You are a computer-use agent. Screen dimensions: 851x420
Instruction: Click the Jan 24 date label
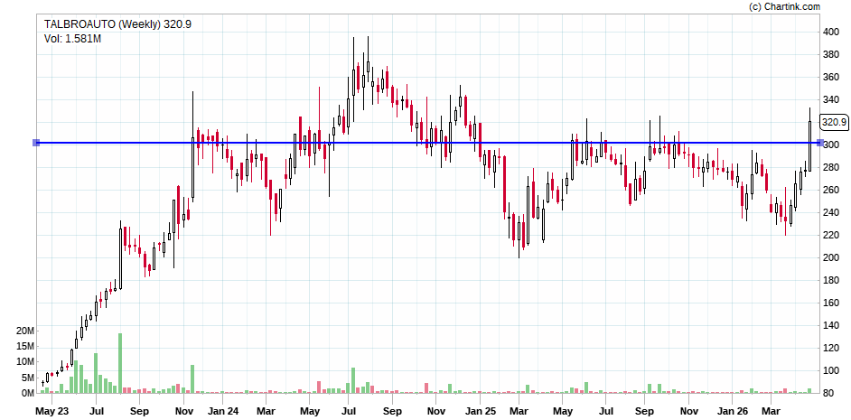point(223,411)
